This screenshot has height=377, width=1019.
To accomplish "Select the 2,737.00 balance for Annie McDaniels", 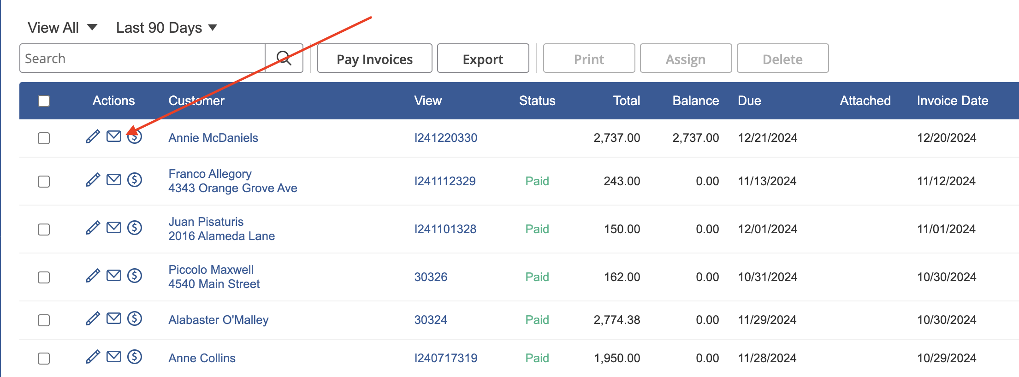I will click(x=696, y=138).
